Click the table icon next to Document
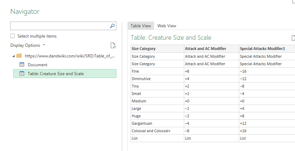This screenshot has height=151, width=295. 22,65
